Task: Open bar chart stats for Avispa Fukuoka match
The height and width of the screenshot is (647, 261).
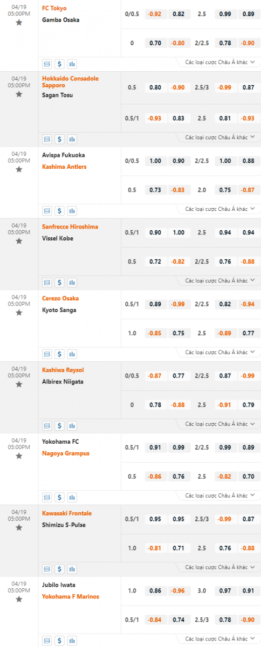Action: [72, 210]
